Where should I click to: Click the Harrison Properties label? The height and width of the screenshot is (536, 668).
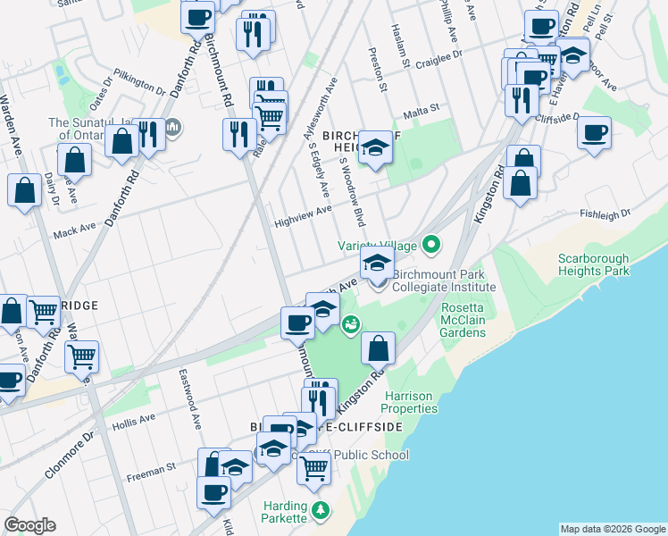point(409,402)
